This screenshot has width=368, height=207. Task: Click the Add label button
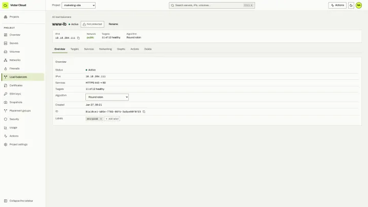point(112,119)
